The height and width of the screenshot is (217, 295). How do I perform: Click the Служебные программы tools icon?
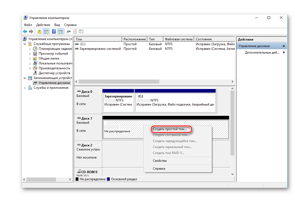(x=30, y=44)
